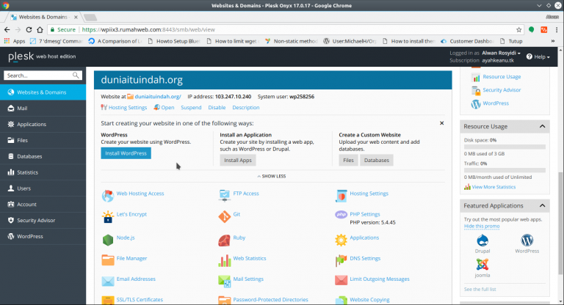Open DNS Settings flag icon

(341, 261)
